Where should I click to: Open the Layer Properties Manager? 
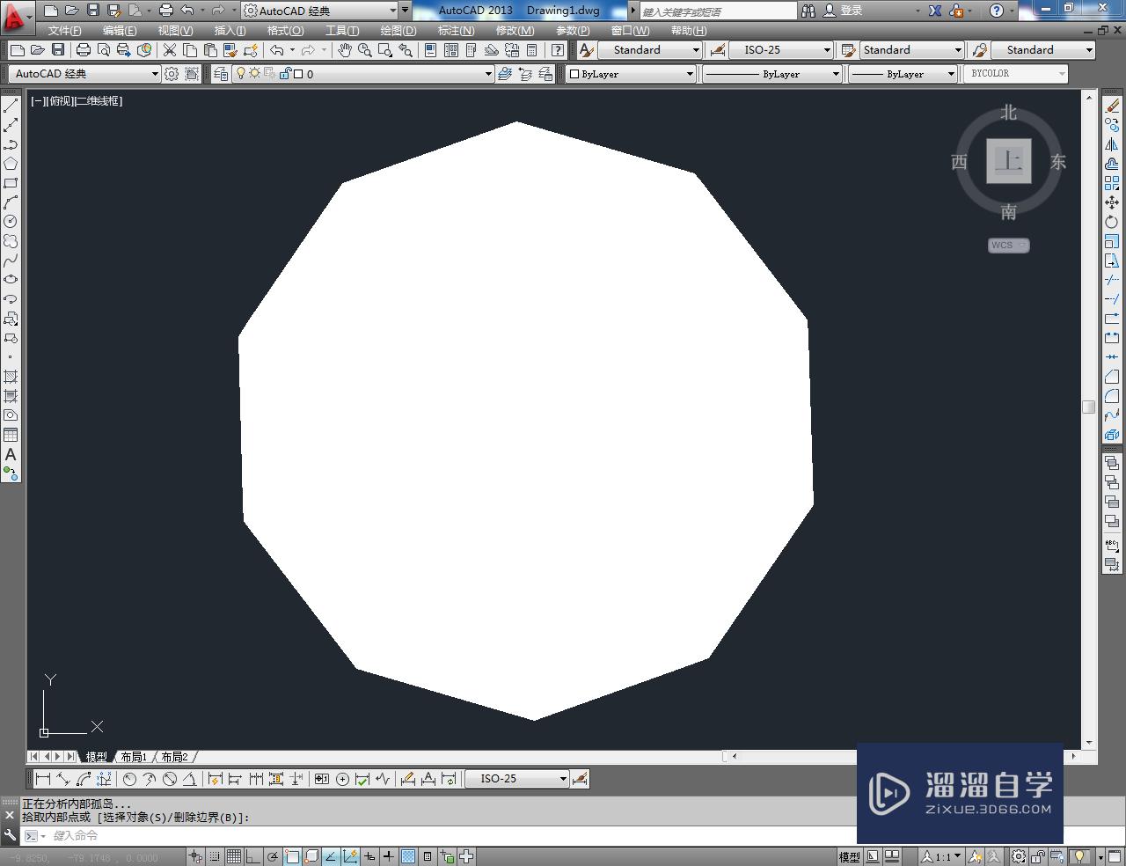pos(221,74)
